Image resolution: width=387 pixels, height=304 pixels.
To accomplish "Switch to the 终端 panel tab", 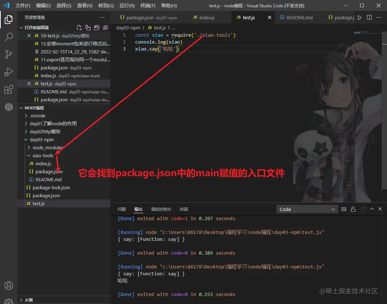I will click(x=184, y=209).
